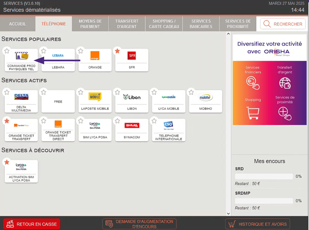Open the Delta Multimedia service

click(x=21, y=101)
